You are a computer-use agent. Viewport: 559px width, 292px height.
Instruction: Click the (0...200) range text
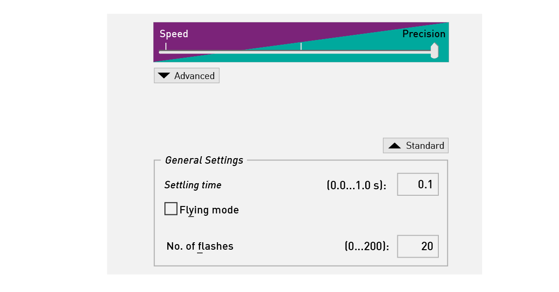point(367,246)
